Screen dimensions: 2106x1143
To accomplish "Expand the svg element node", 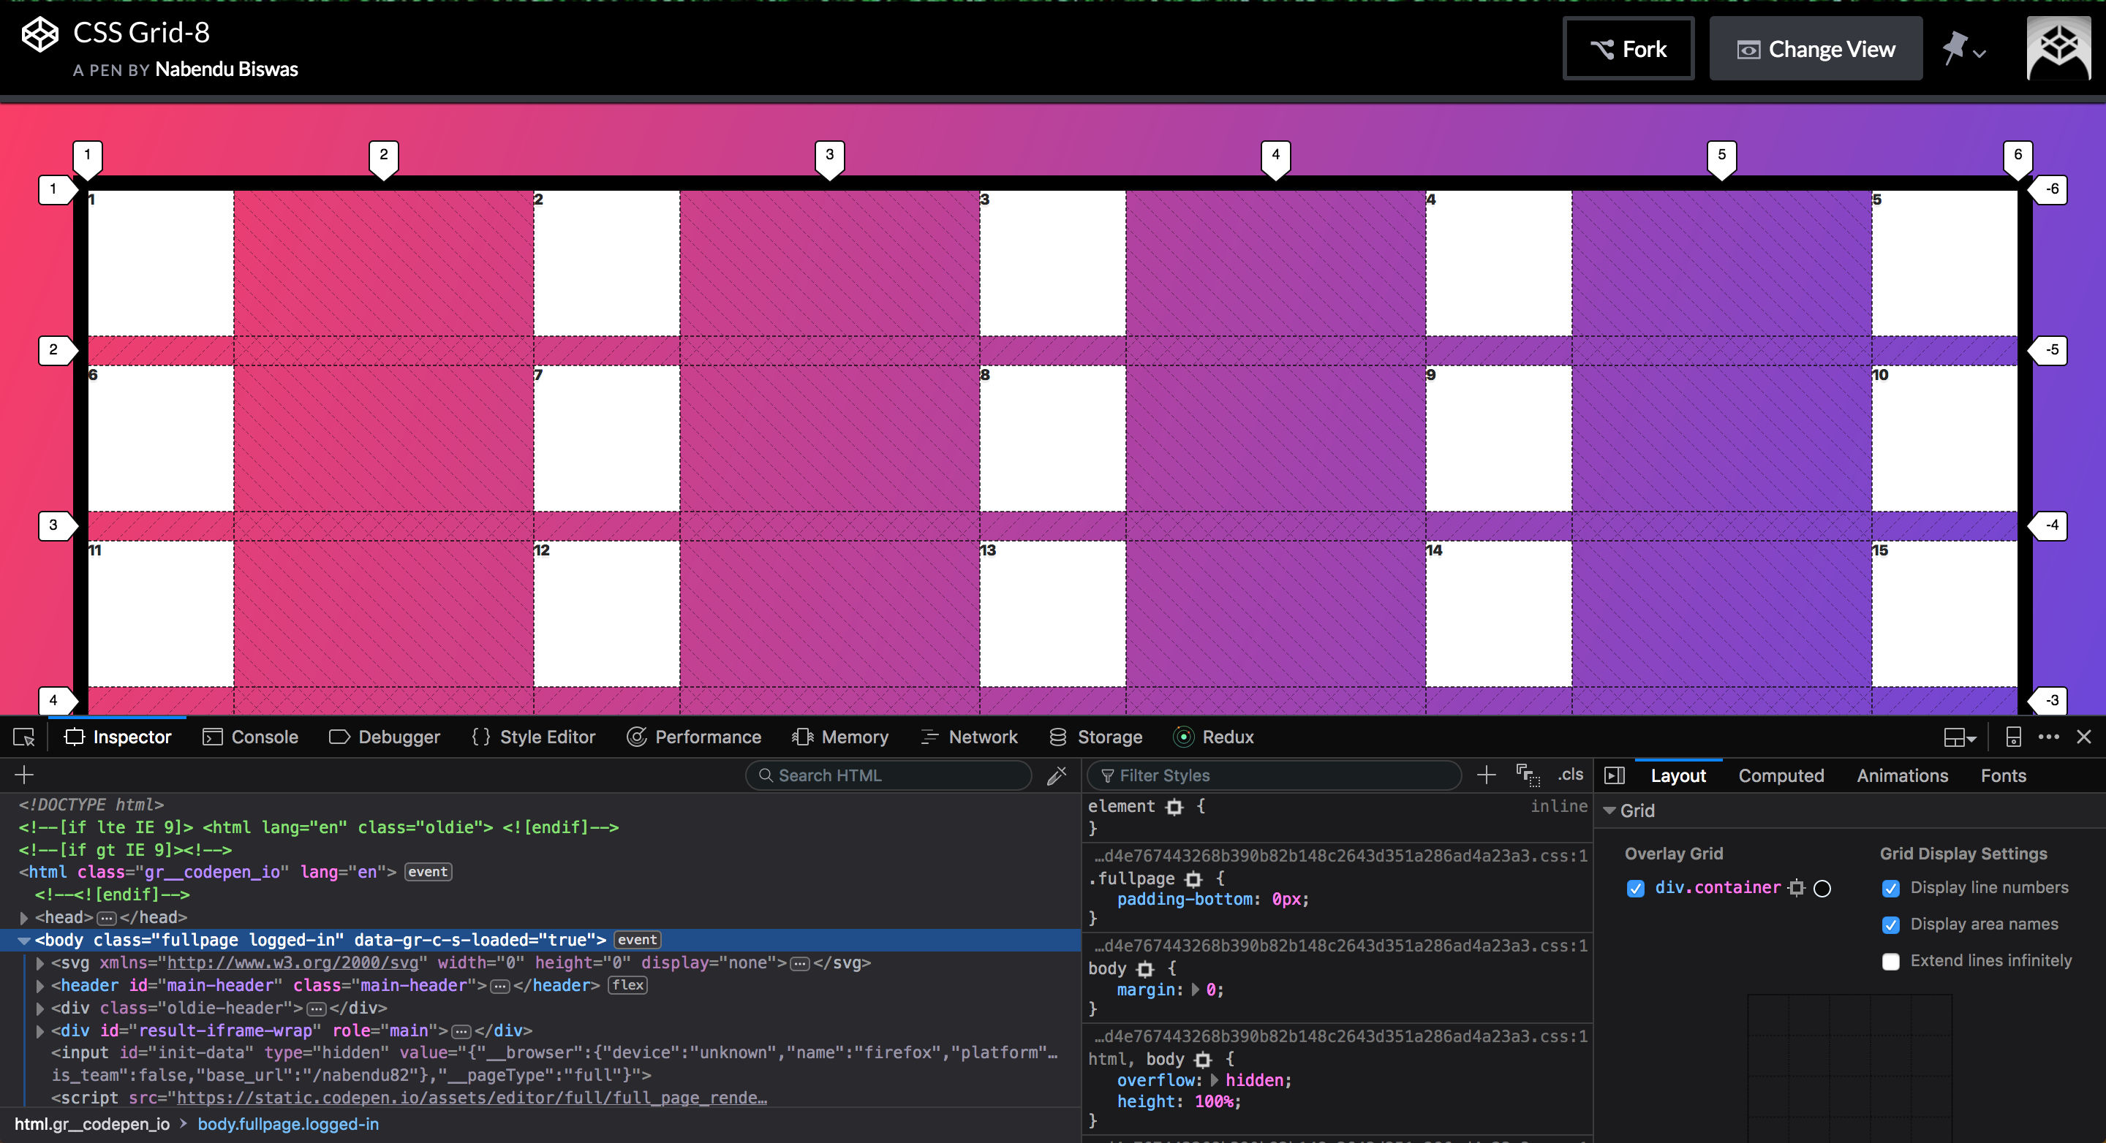I will tap(40, 963).
